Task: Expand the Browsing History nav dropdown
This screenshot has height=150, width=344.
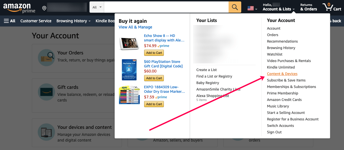Action: click(73, 21)
